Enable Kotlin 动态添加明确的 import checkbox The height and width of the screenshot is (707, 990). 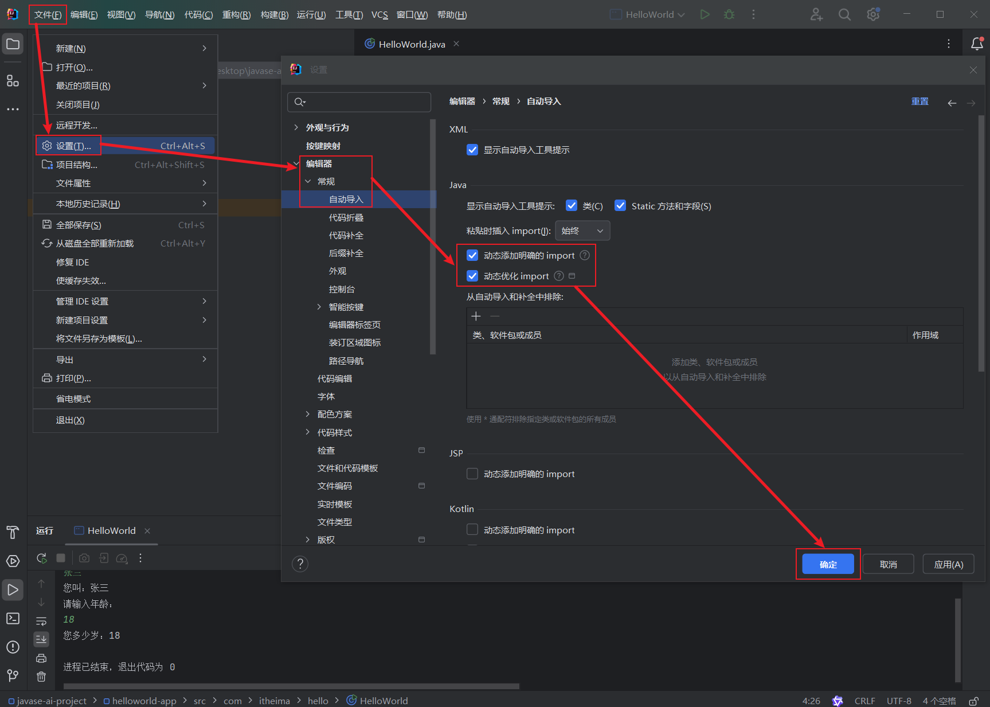pos(472,529)
